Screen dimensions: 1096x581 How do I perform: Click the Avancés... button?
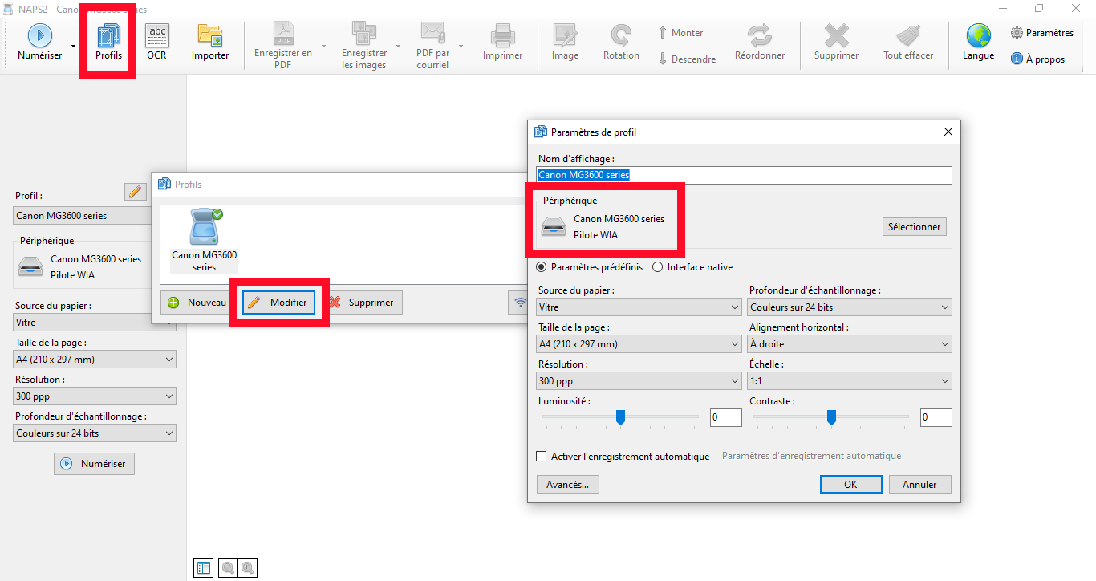(567, 485)
